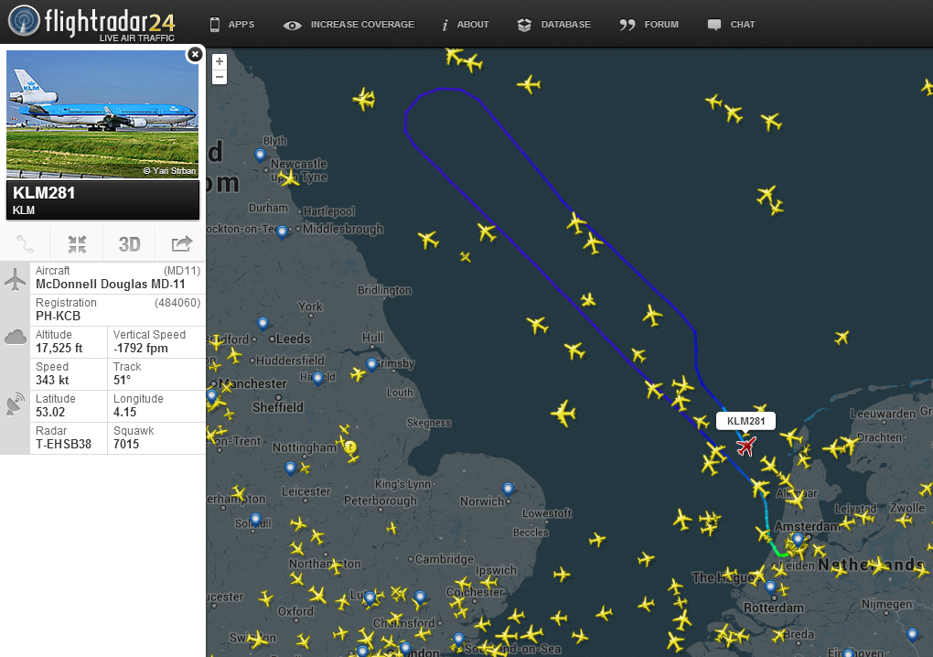Click the chat bubble icon
Viewport: 933px width, 657px height.
click(714, 25)
